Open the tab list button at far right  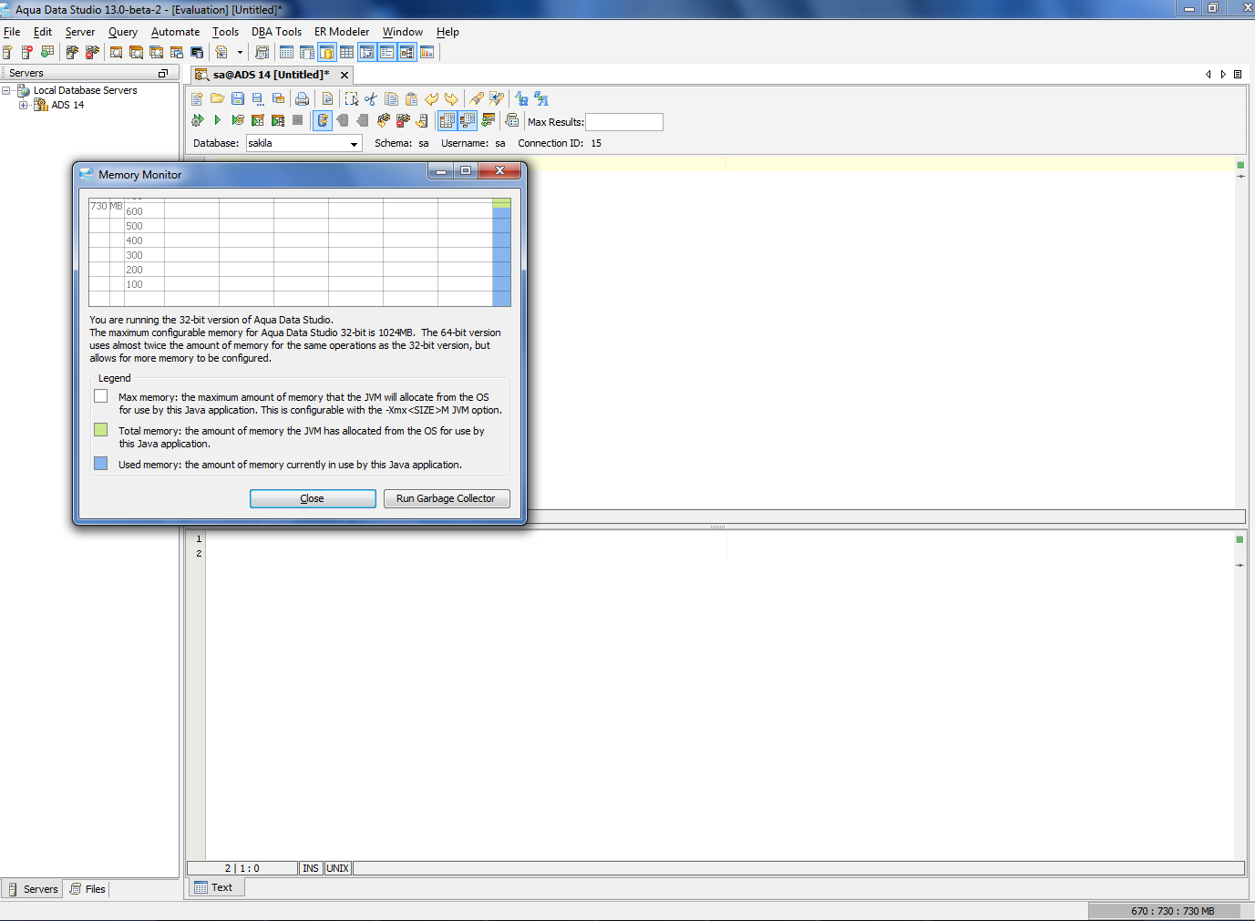click(1238, 75)
